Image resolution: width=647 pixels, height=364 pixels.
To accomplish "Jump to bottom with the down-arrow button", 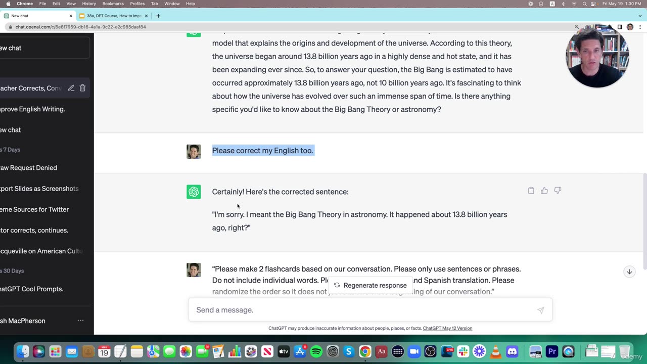I will click(x=629, y=271).
